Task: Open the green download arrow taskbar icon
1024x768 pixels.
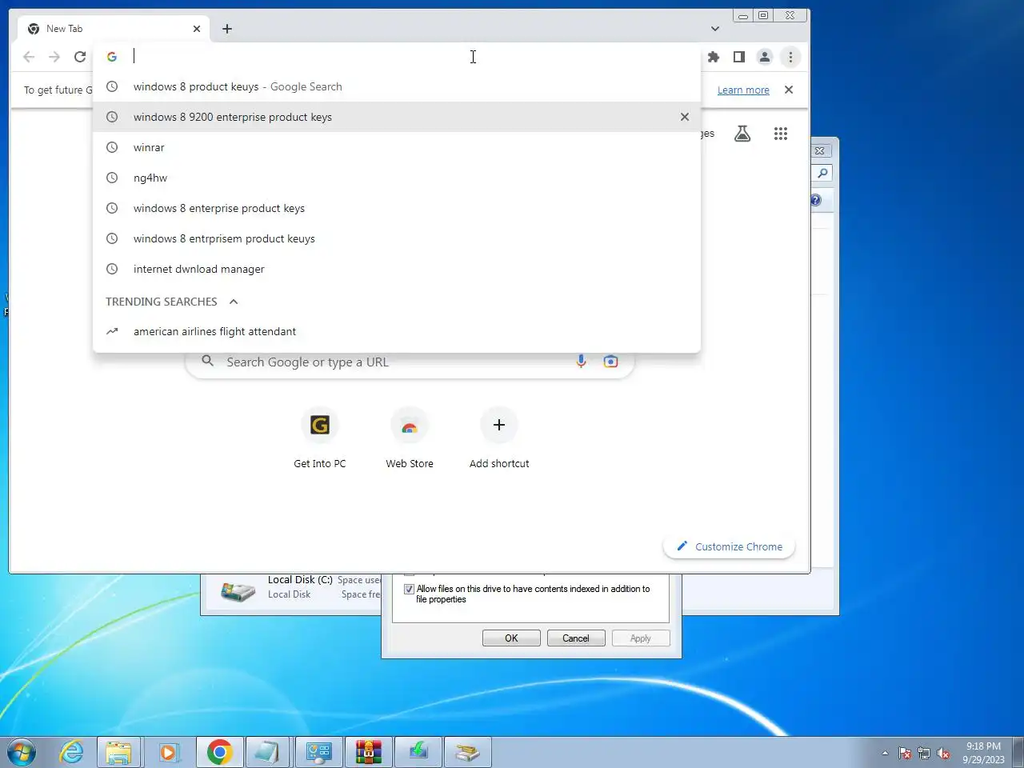Action: coord(418,752)
